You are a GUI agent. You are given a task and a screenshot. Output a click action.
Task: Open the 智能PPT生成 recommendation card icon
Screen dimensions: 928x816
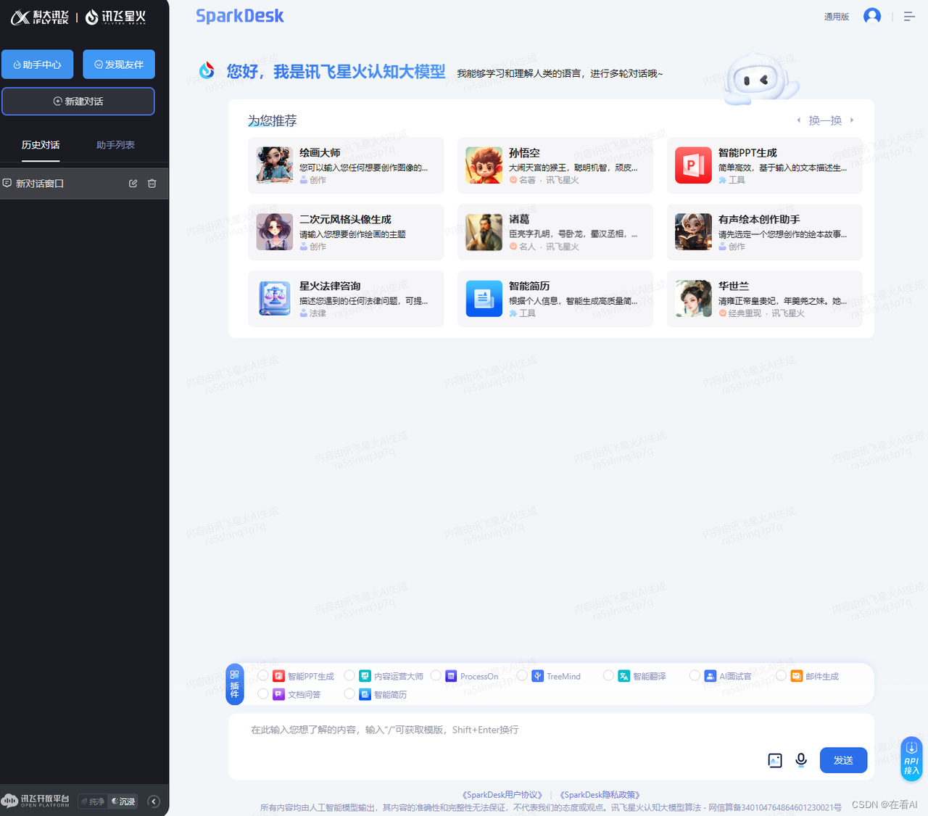tap(693, 165)
